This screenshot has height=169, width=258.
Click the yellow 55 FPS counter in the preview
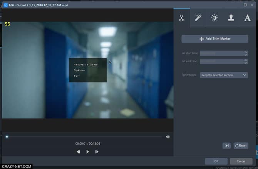7,24
